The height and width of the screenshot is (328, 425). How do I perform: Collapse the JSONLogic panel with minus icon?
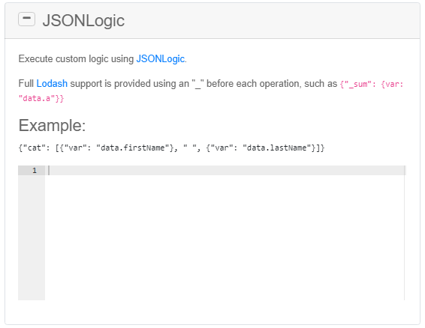[x=26, y=19]
